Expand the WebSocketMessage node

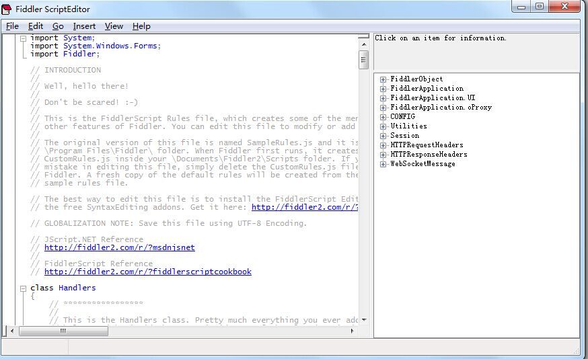tap(383, 164)
